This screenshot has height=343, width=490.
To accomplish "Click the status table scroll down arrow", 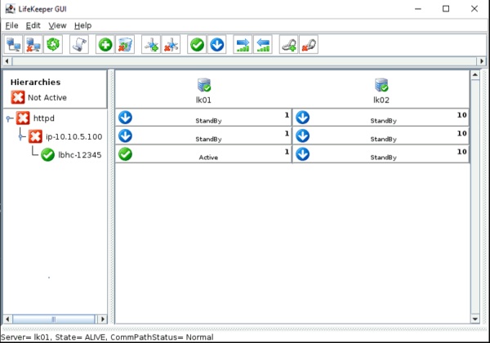I will click(x=475, y=319).
